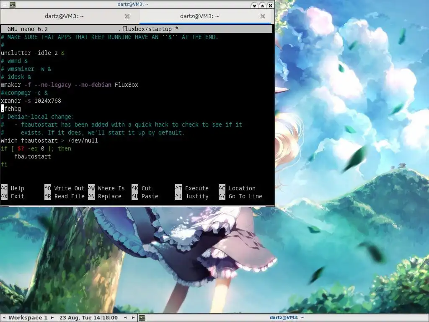
Task: Click the ^T Execute shortcut
Action: tap(192, 188)
